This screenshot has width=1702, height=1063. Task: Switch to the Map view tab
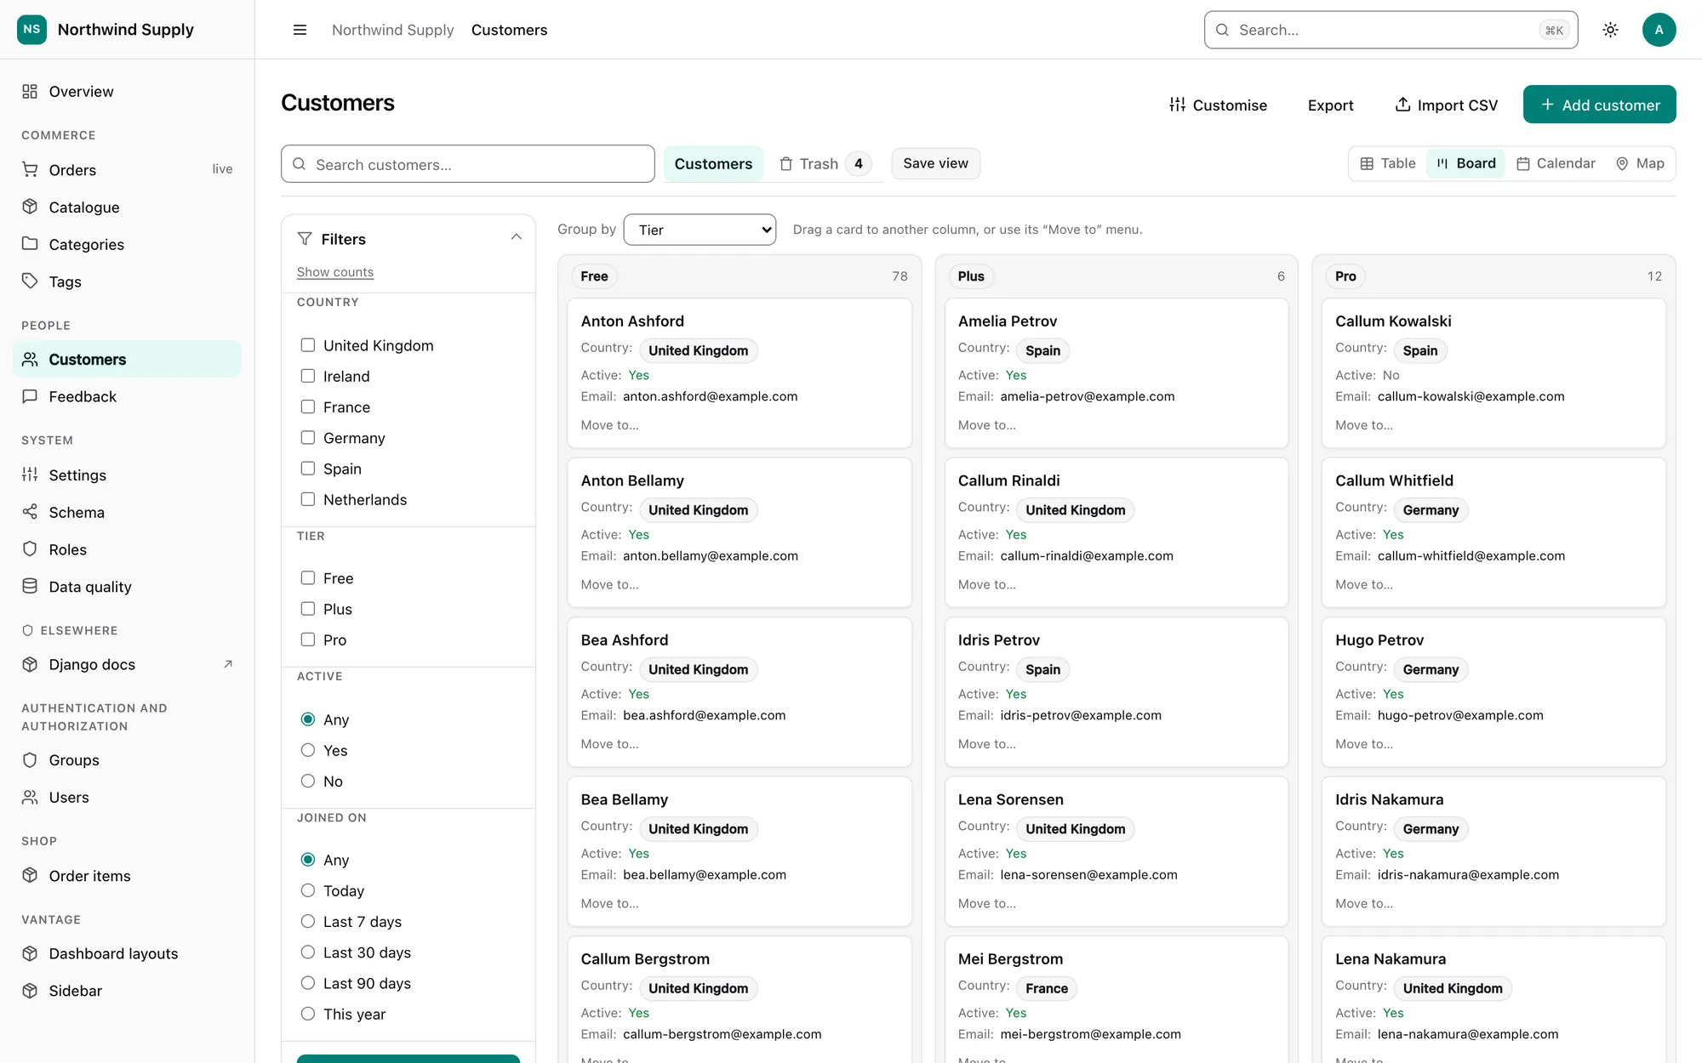click(x=1640, y=163)
